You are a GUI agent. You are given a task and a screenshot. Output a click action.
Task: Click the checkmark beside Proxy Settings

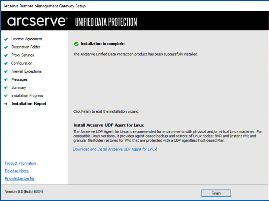(x=6, y=55)
